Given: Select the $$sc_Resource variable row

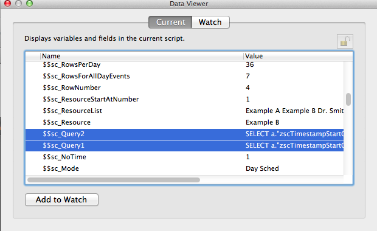Looking at the screenshot, I should click(x=185, y=122).
